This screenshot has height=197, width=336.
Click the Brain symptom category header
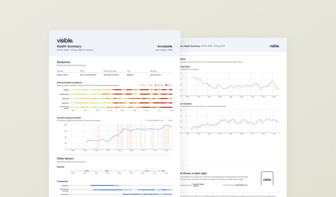pyautogui.click(x=82, y=71)
